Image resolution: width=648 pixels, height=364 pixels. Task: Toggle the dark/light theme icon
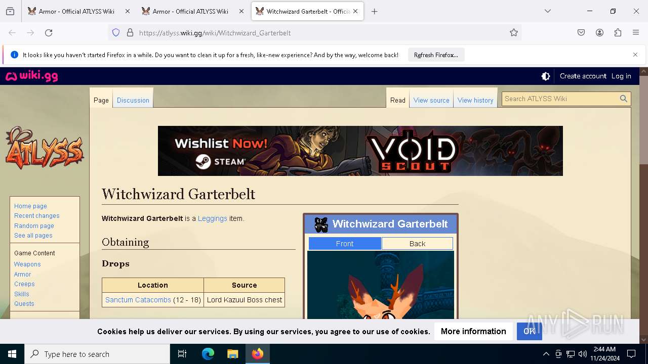[x=546, y=76]
